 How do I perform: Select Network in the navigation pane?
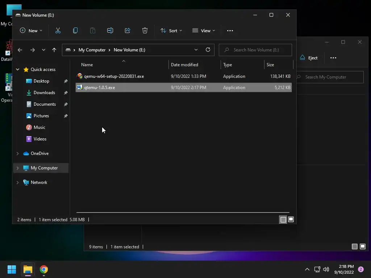[39, 182]
